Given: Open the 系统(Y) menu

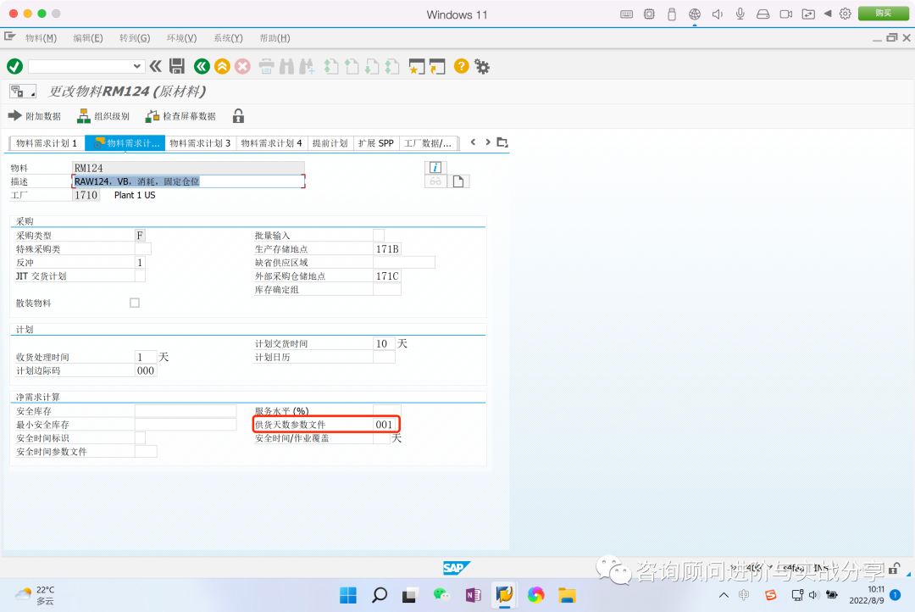Looking at the screenshot, I should point(228,38).
